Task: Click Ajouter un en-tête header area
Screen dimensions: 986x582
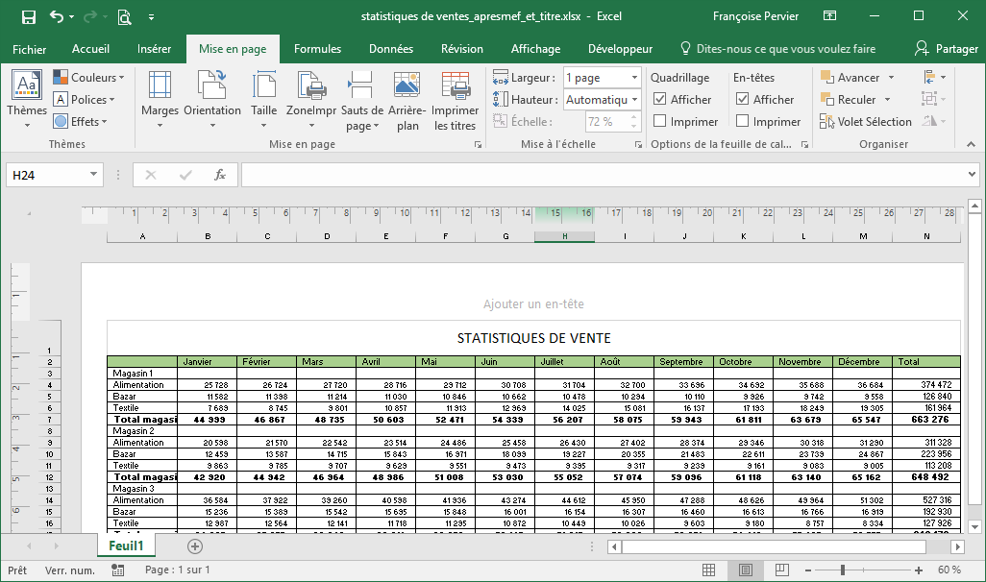Action: click(533, 304)
